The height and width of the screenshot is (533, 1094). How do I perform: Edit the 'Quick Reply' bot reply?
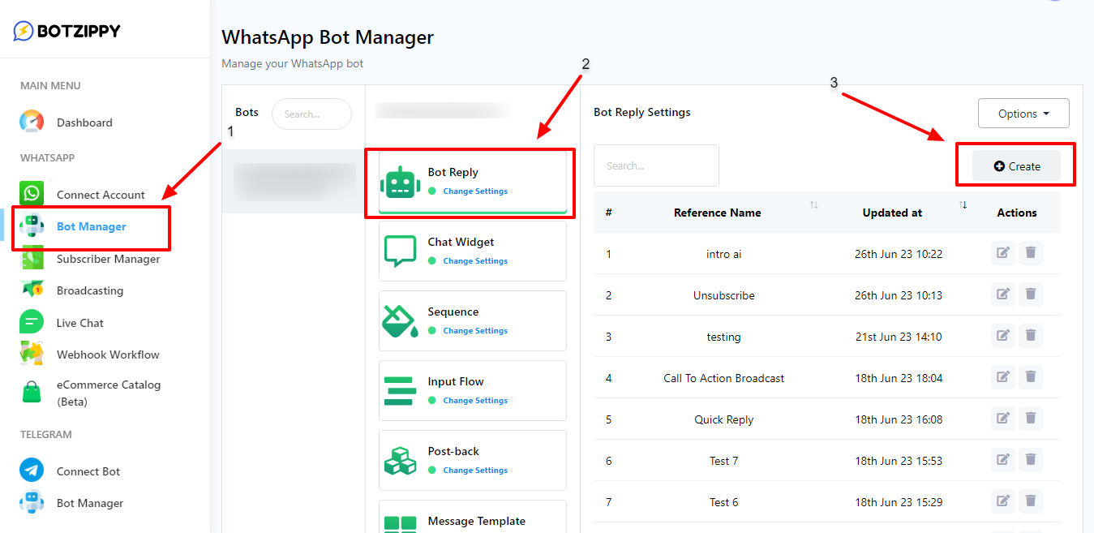click(1003, 419)
